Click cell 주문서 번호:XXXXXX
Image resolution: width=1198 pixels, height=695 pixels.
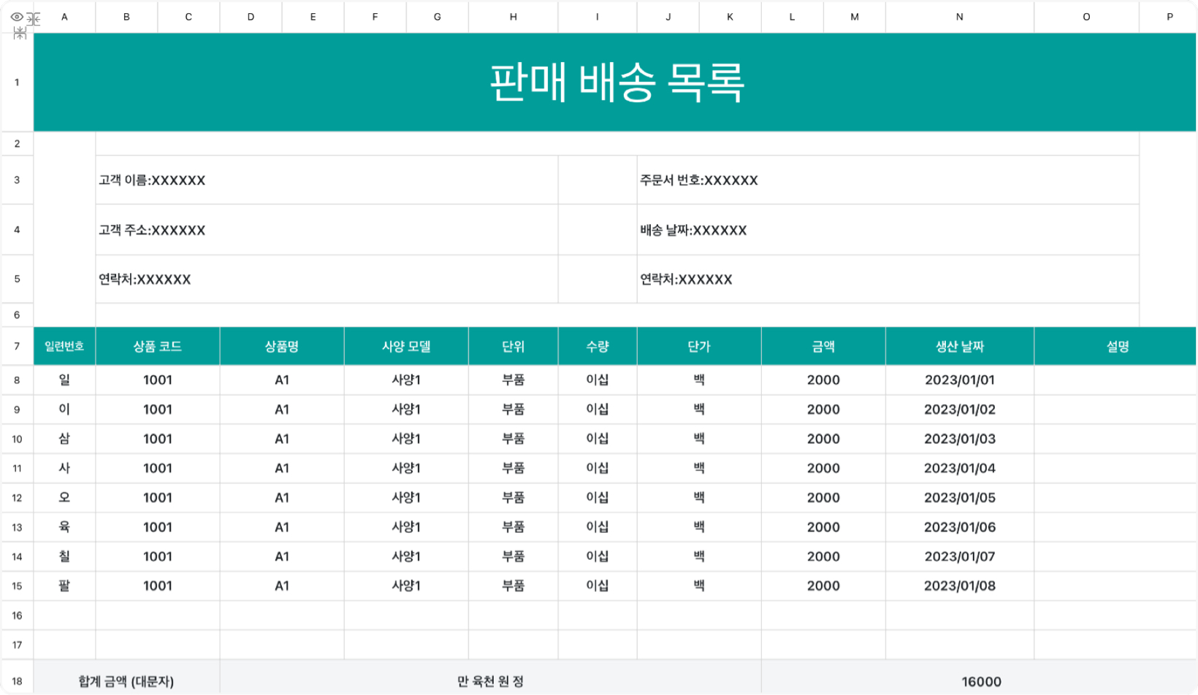(888, 180)
